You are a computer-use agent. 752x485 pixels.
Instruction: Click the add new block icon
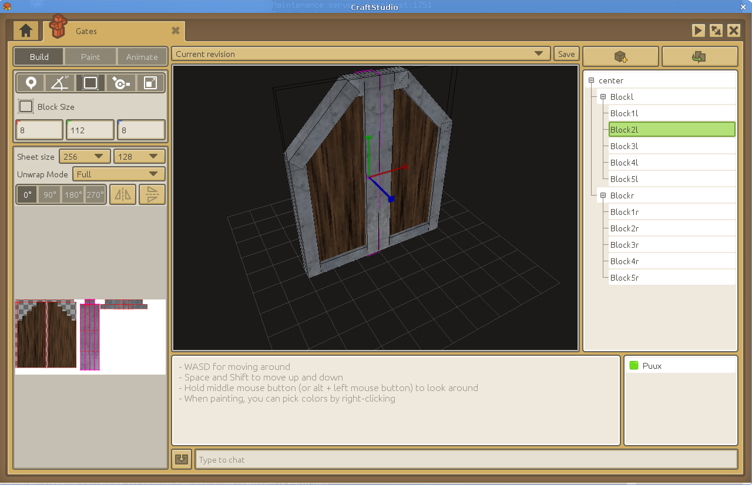[x=620, y=57]
